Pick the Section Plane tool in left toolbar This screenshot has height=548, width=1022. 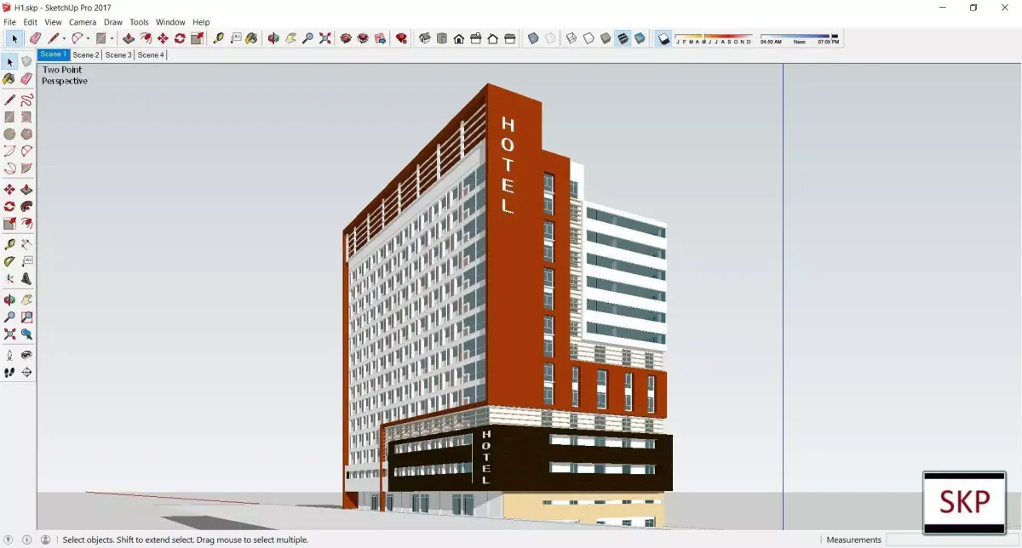[x=26, y=372]
